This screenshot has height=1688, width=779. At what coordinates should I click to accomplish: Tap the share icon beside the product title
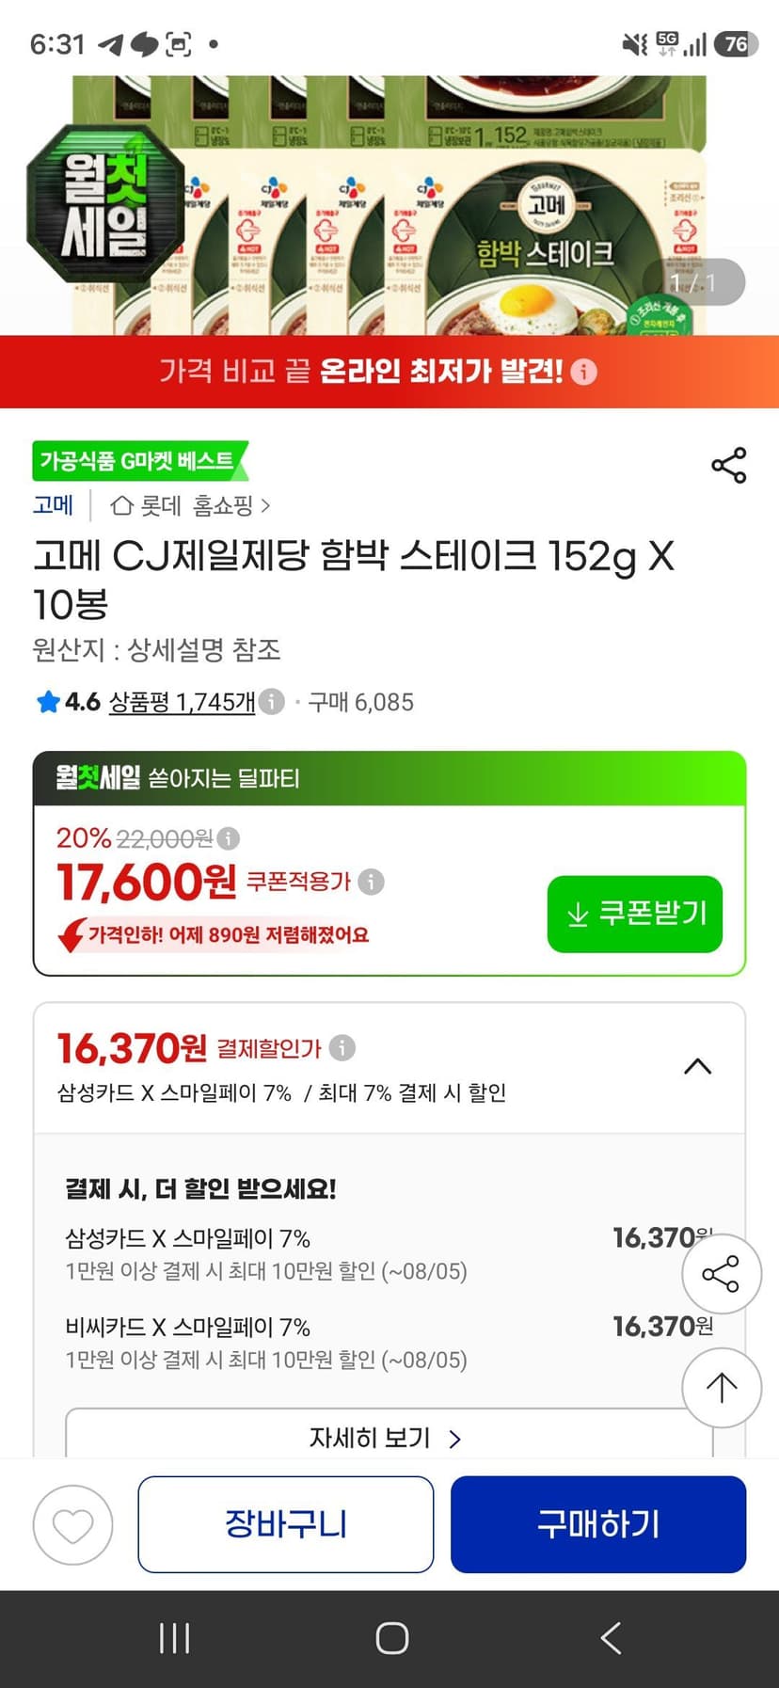point(729,466)
